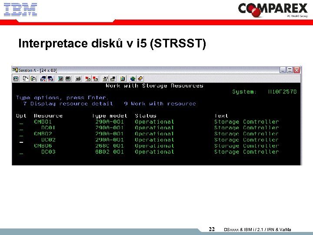Viewport: 313px width, 235px height.
Task: Click the globe Support toolbar icon
Action: click(133, 79)
